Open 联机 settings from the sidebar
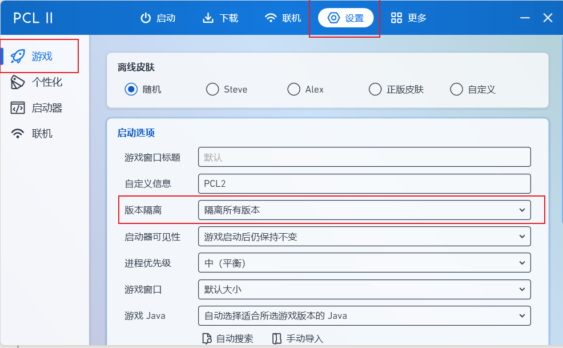 [x=17, y=133]
